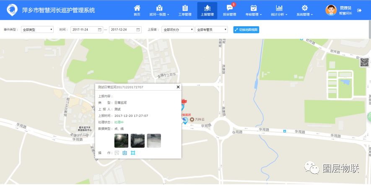
Task: Go to 首页 home page
Action: (x=137, y=10)
